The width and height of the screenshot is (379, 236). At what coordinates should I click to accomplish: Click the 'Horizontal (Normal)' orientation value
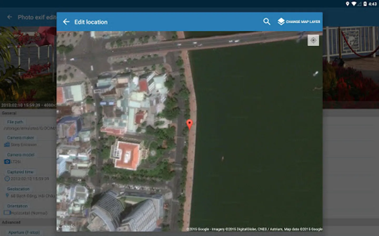[x=29, y=213]
